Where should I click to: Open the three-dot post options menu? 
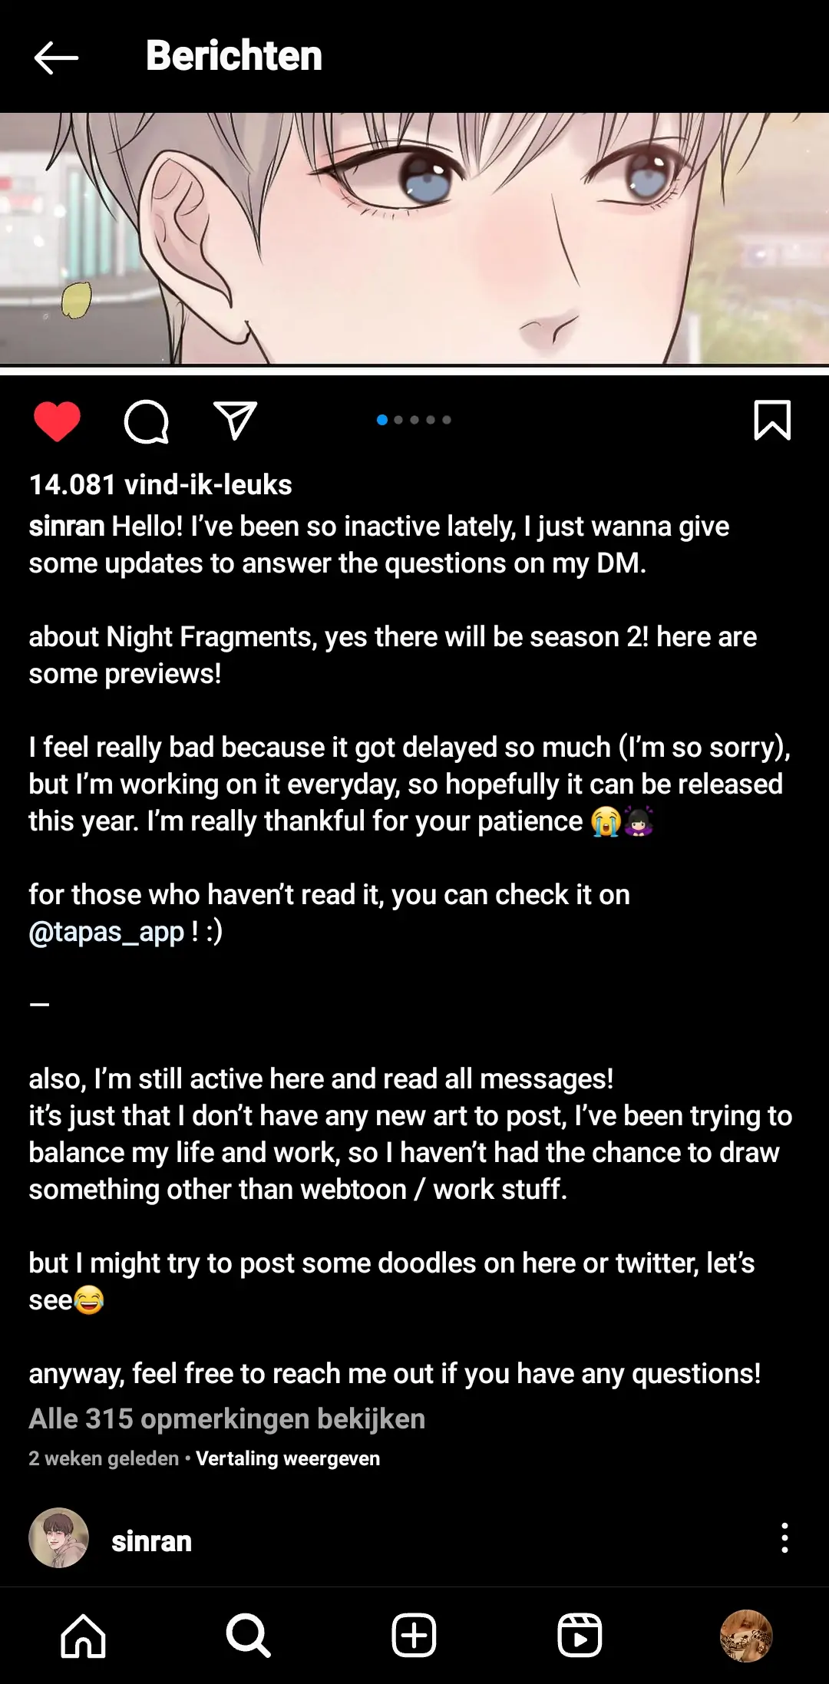pos(784,1538)
